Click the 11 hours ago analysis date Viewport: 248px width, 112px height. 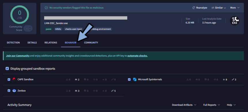tap(209, 23)
